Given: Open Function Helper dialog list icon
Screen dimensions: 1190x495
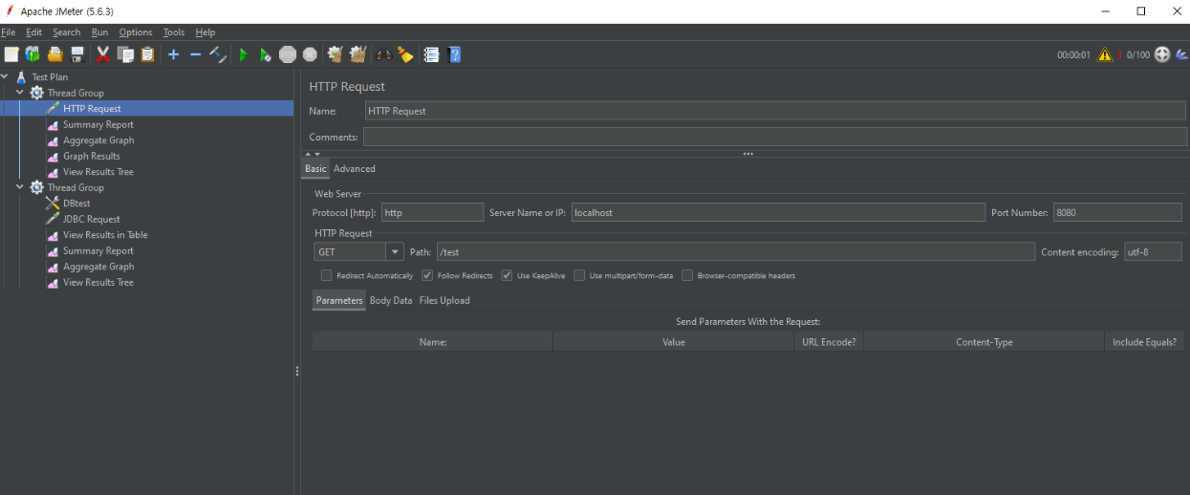Looking at the screenshot, I should tap(431, 54).
